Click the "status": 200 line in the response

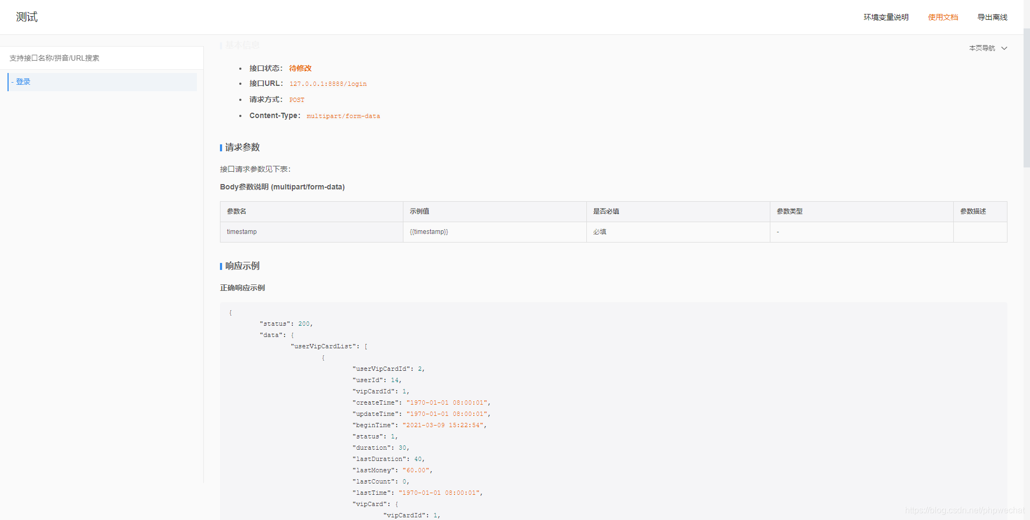pyautogui.click(x=286, y=324)
